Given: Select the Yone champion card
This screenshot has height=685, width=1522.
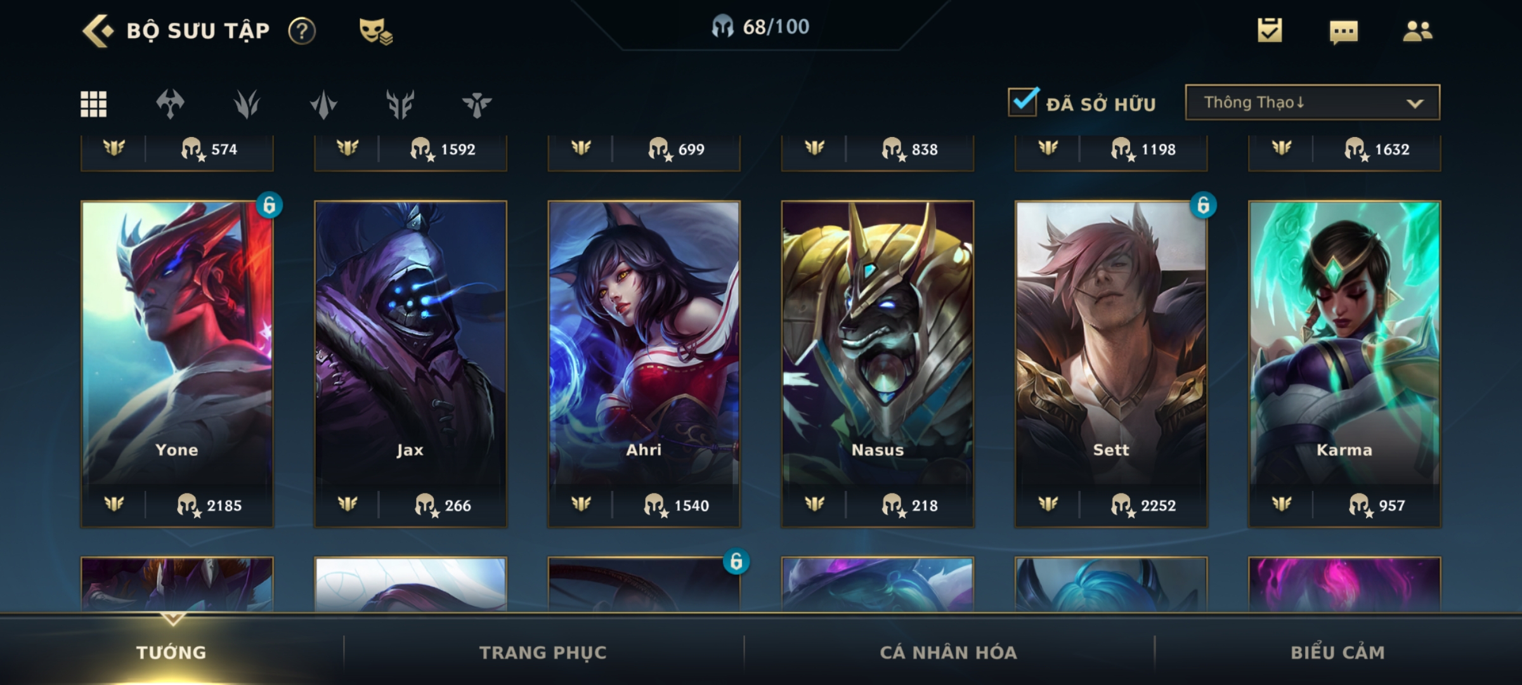Looking at the screenshot, I should pyautogui.click(x=177, y=364).
